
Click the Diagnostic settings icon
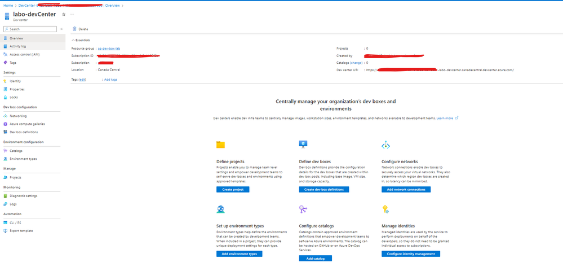6,196
